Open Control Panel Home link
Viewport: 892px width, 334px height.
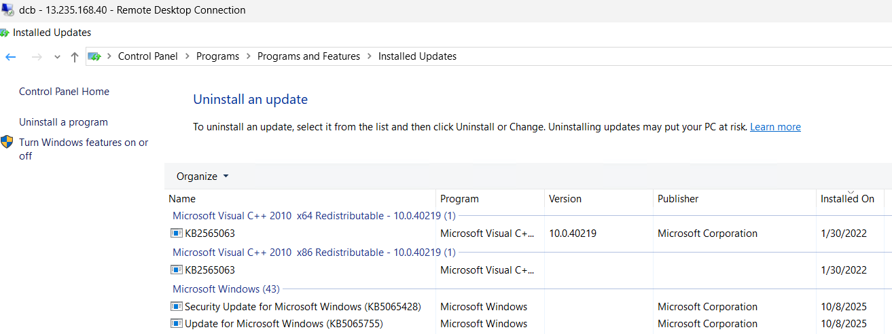(x=64, y=92)
